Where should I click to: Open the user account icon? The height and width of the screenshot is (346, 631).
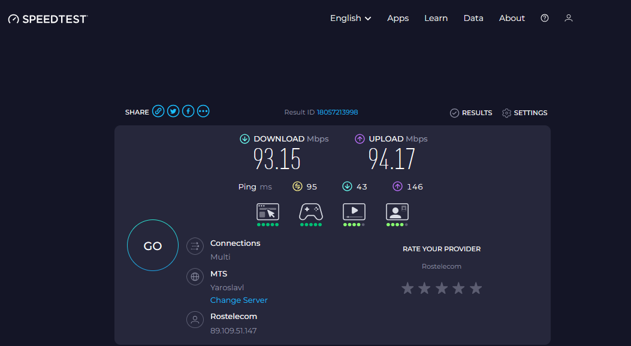pyautogui.click(x=569, y=18)
